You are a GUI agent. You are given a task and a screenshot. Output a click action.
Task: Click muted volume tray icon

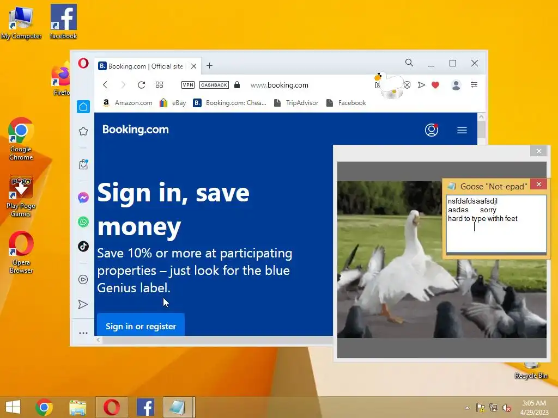point(507,408)
